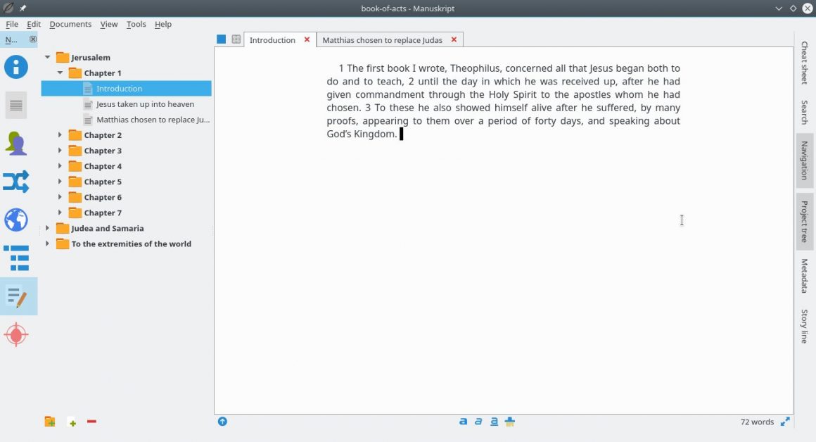Viewport: 816px width, 442px height.
Task: Select the Characters panel icon
Action: (x=17, y=143)
